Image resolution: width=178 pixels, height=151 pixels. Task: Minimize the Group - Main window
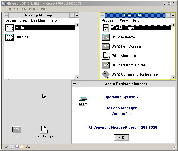(168, 15)
